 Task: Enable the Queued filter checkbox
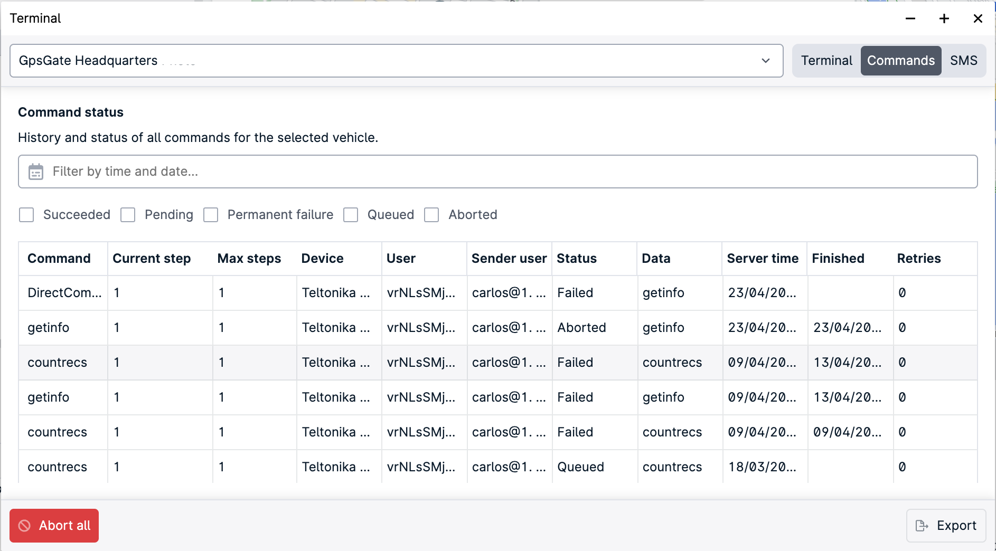tap(350, 215)
